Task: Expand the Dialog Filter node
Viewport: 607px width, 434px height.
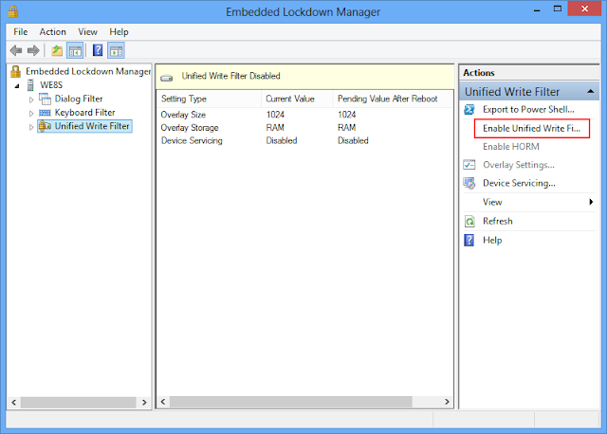Action: click(x=31, y=99)
